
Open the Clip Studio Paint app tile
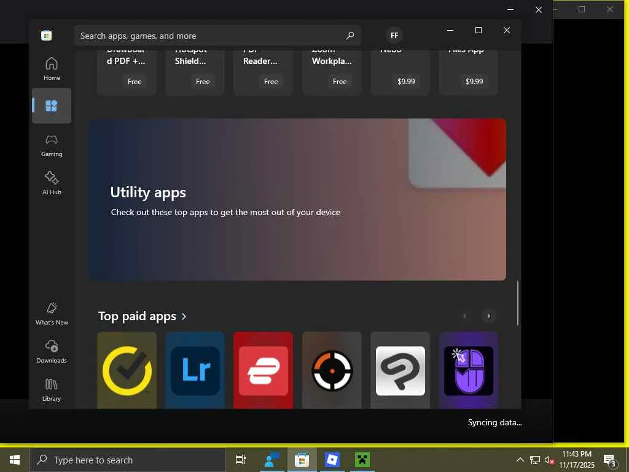[x=400, y=371]
